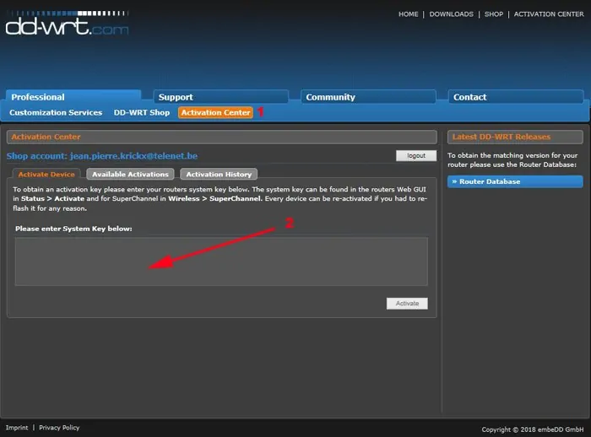The image size is (591, 437).
Task: Click the orange Activation Center submenu item
Action: pos(215,113)
